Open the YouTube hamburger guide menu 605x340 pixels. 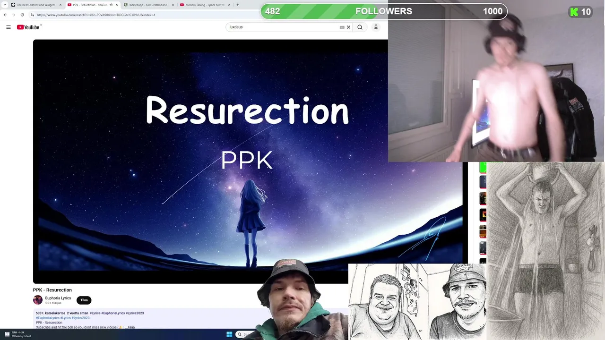click(9, 27)
